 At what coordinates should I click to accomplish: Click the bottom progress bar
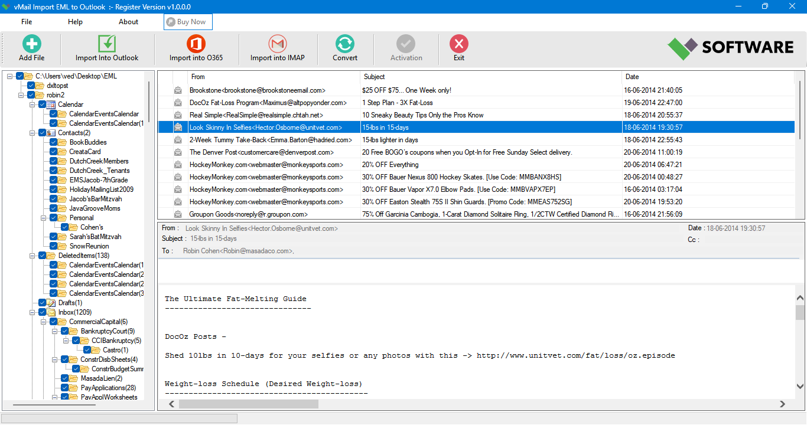(119, 419)
